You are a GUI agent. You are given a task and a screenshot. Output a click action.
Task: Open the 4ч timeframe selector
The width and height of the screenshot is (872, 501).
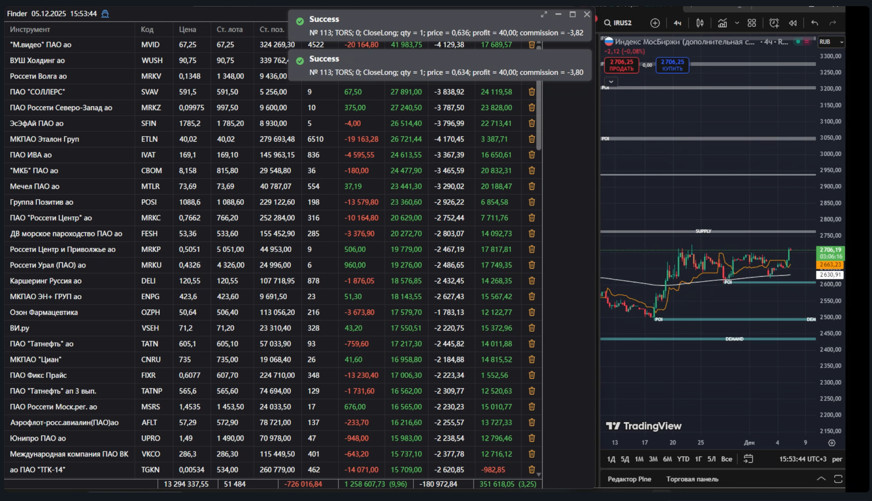tap(677, 23)
